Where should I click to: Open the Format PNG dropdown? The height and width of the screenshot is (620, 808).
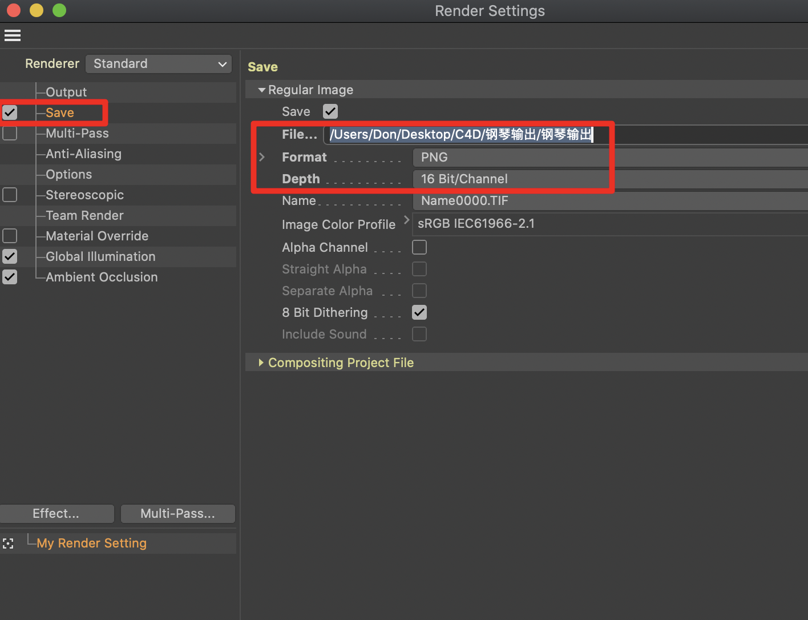610,158
